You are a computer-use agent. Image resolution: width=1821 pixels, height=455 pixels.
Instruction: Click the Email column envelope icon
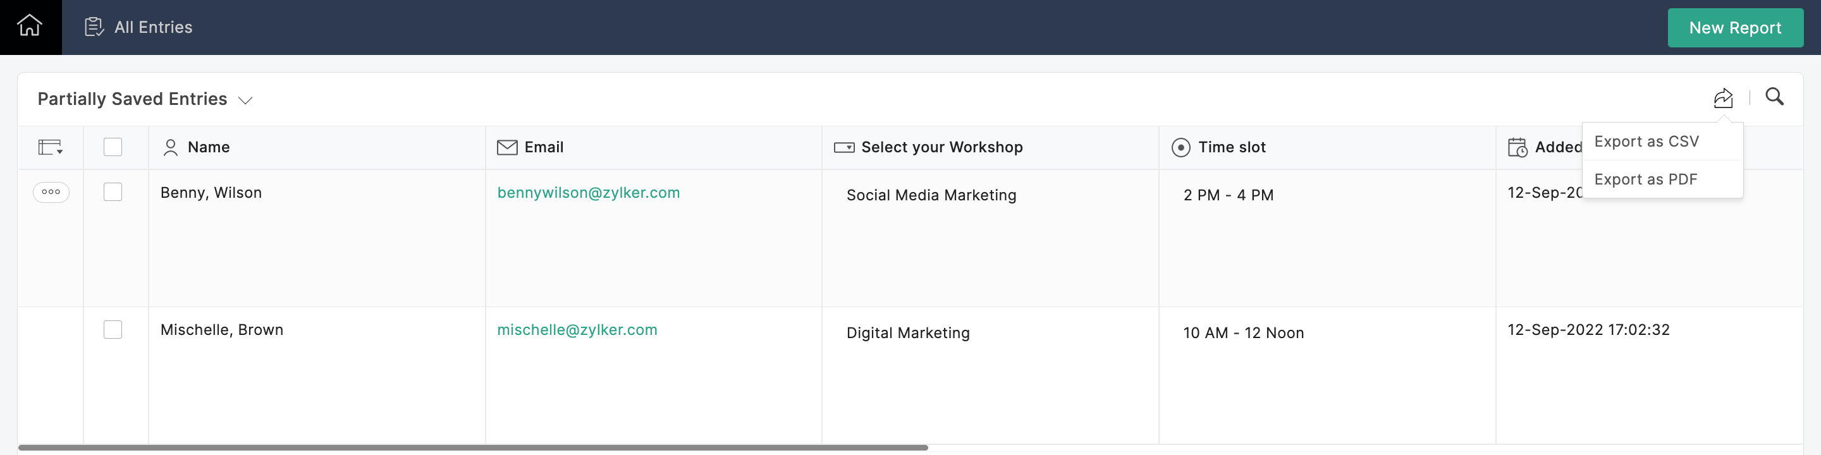(507, 147)
